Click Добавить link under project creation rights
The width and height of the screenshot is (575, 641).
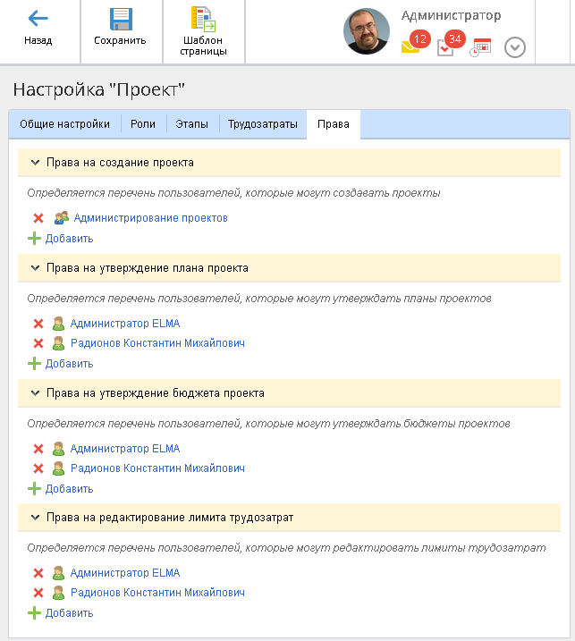[69, 239]
